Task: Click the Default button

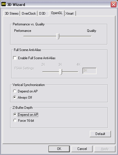Action: pos(100,134)
